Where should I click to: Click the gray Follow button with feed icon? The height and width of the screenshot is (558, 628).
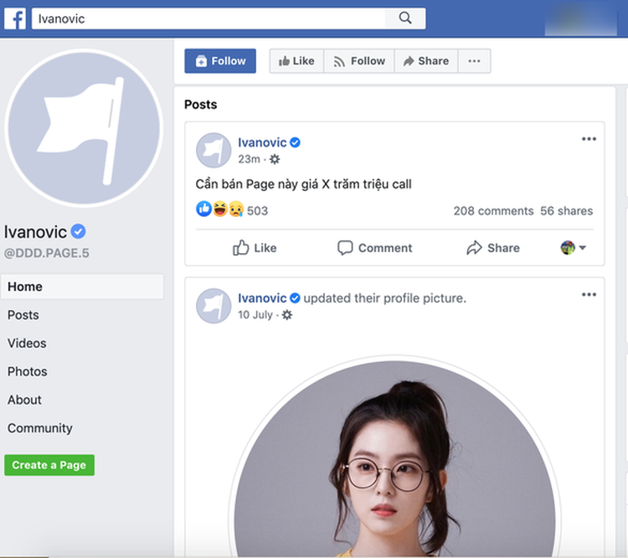pos(359,61)
